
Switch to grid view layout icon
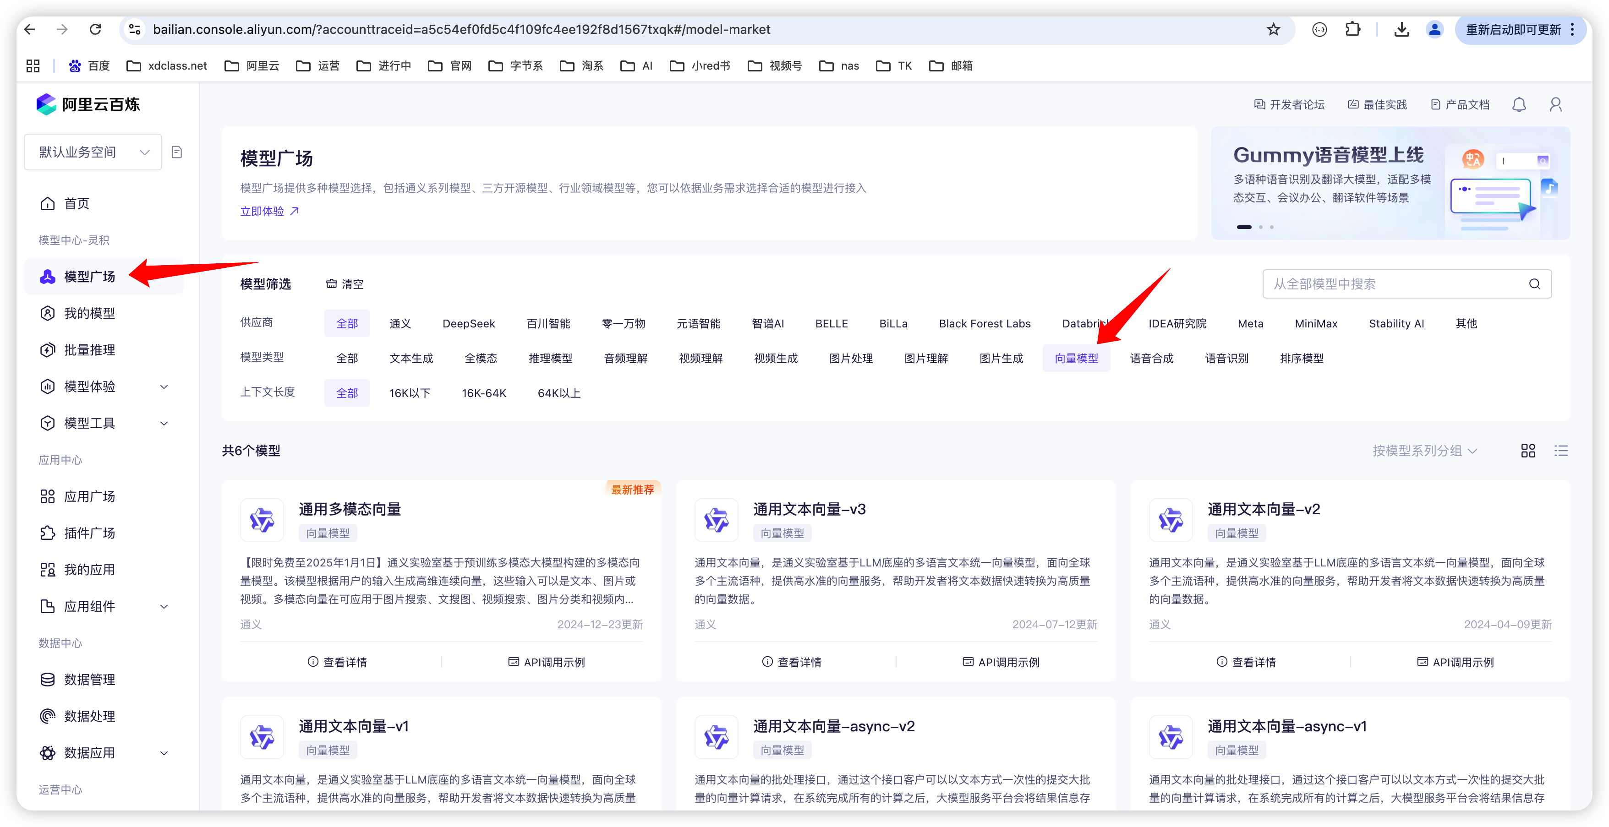coord(1528,451)
